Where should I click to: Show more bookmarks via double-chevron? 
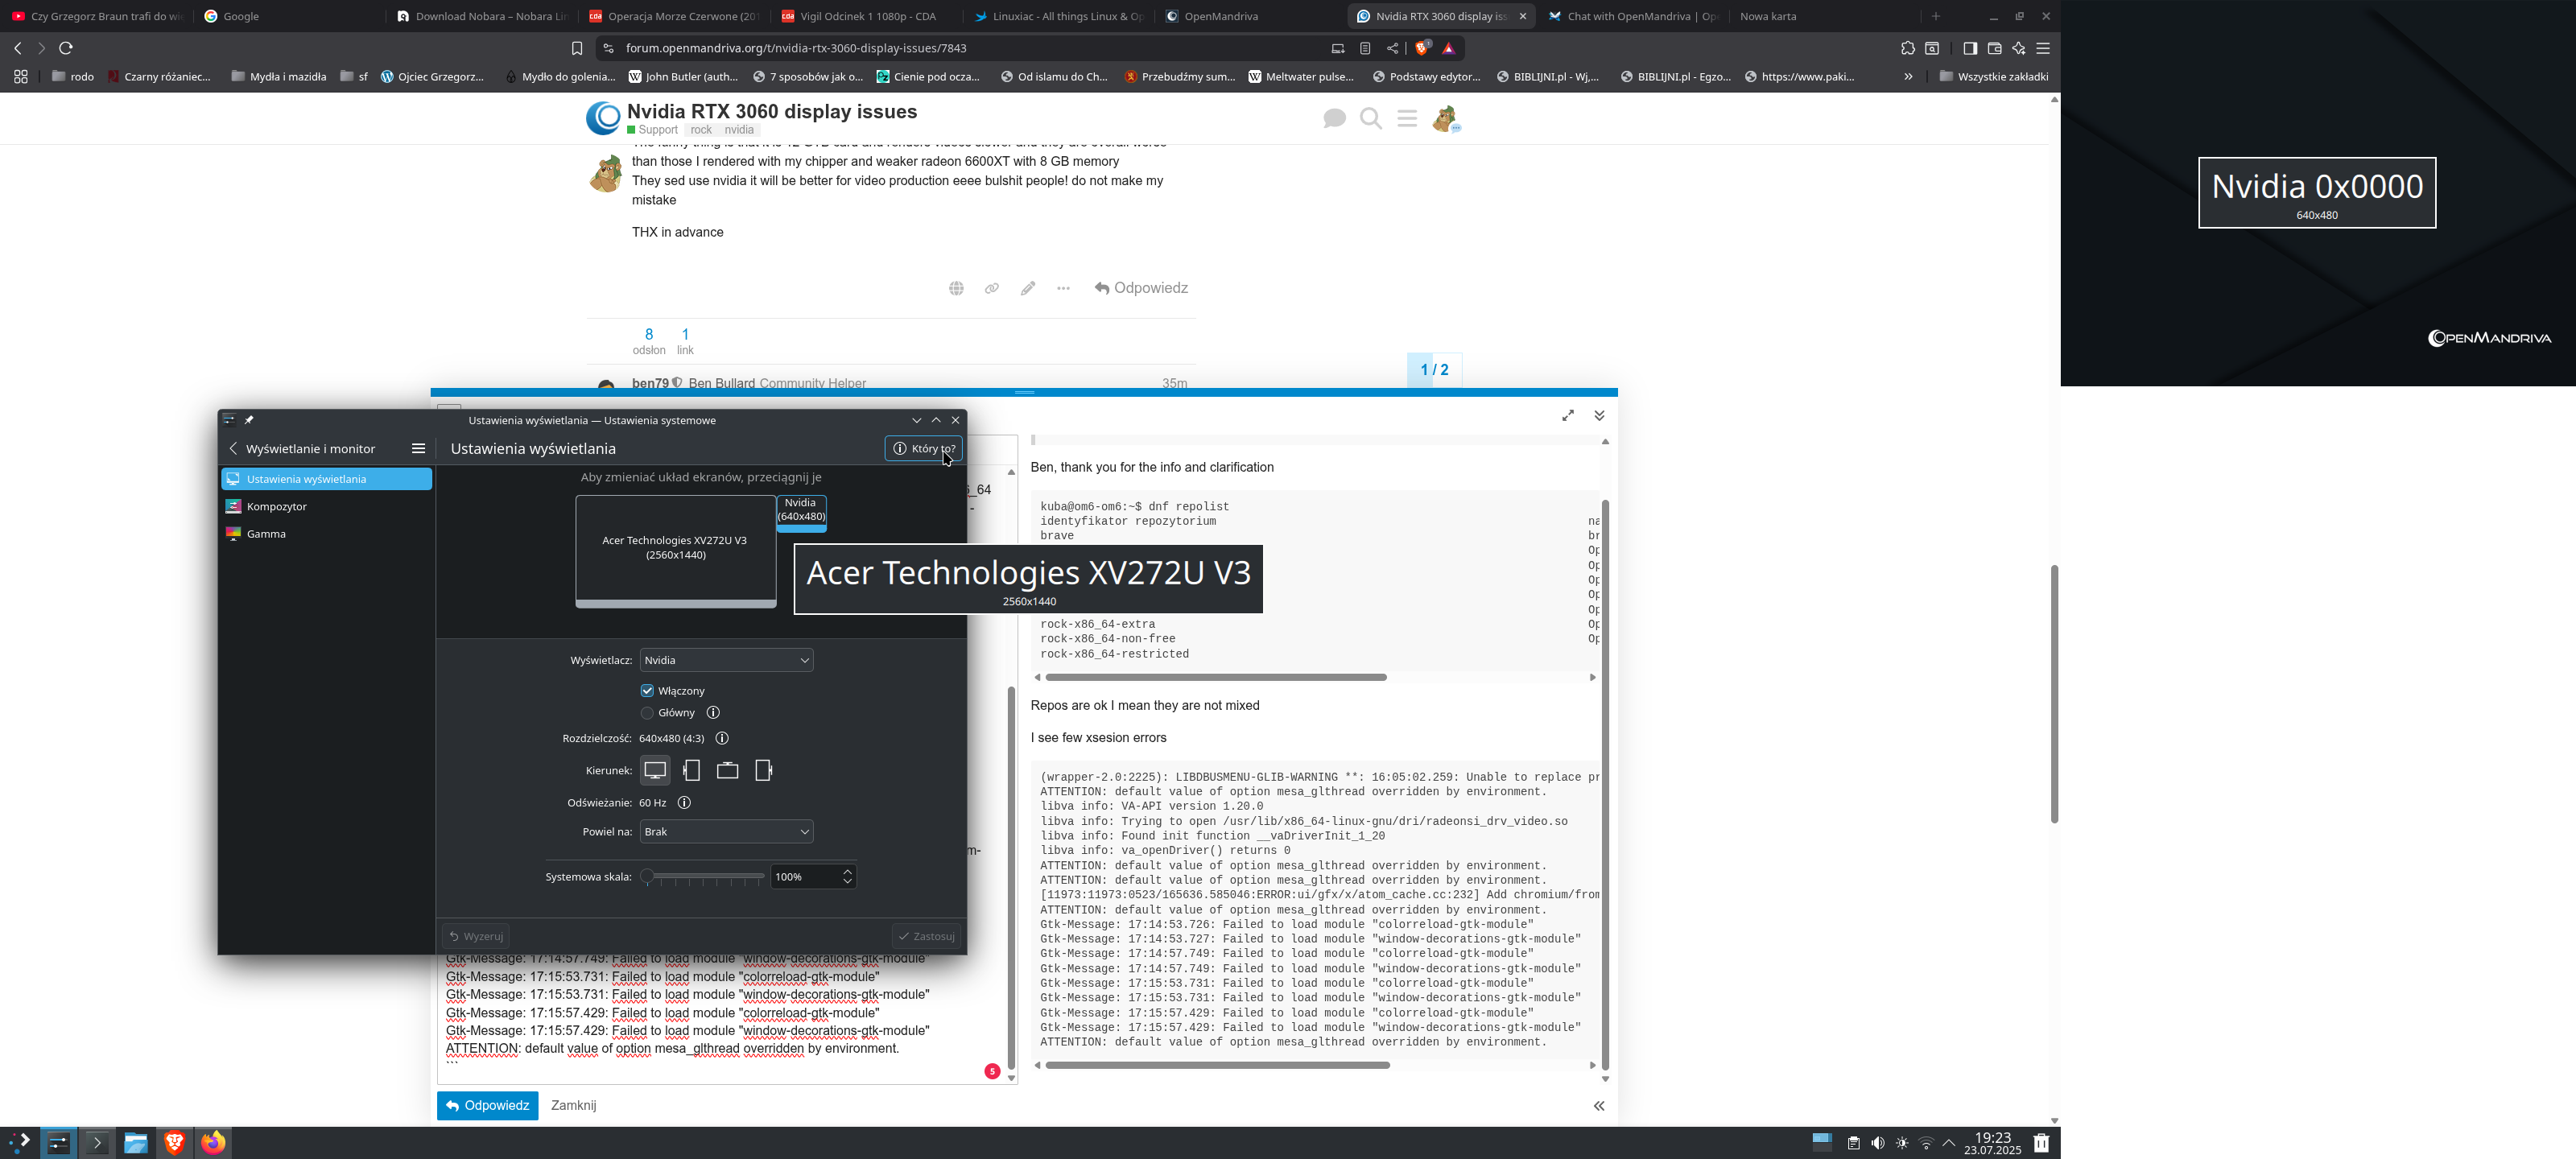pyautogui.click(x=1908, y=76)
